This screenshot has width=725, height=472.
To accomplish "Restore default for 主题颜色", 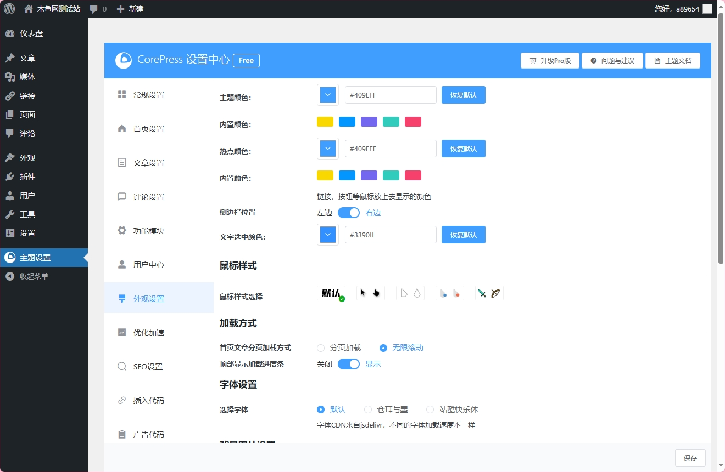I will tap(464, 95).
